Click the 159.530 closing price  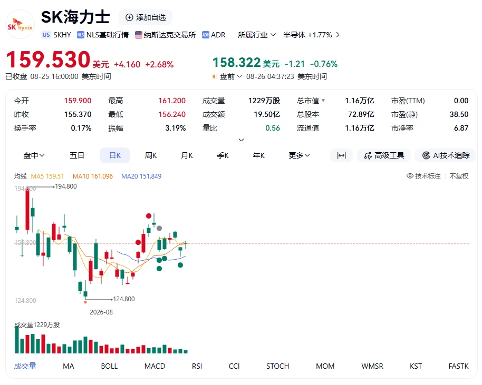point(48,60)
